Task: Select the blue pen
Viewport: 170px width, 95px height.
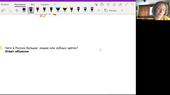Action: pos(44,10)
